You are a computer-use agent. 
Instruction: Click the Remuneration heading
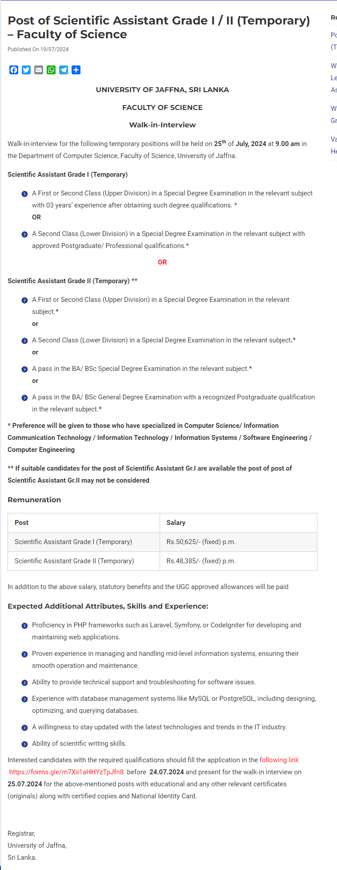(34, 500)
